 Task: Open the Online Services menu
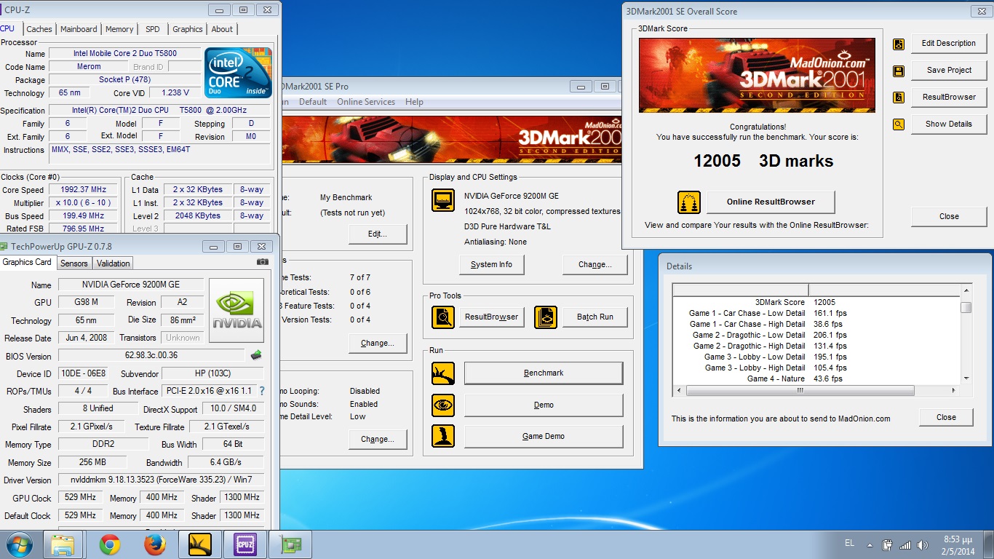(x=366, y=102)
